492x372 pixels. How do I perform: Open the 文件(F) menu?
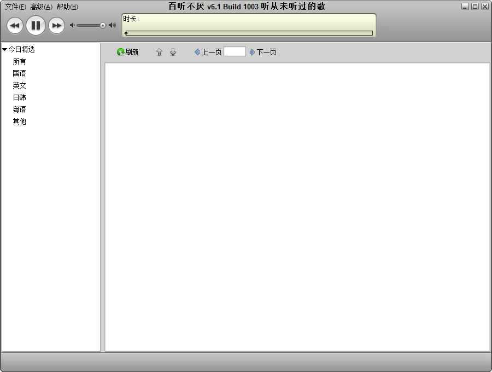[15, 7]
